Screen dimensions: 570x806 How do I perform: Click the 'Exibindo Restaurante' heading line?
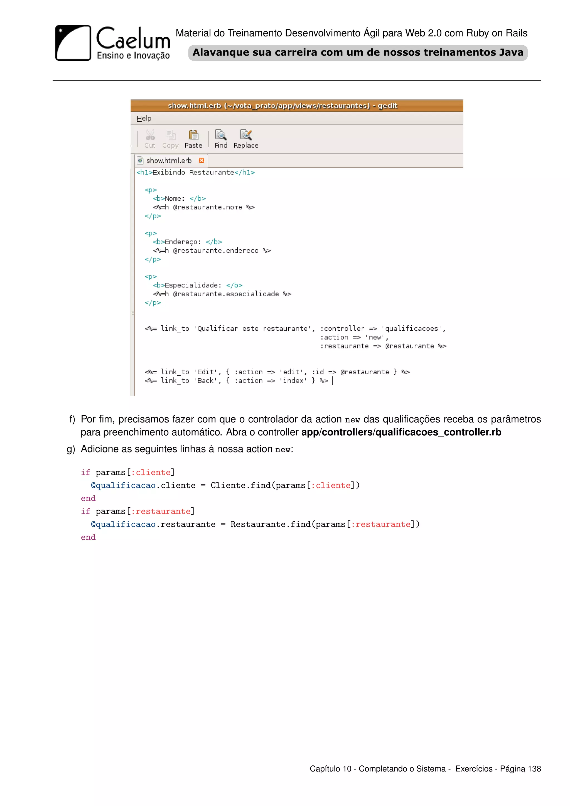pyautogui.click(x=195, y=172)
